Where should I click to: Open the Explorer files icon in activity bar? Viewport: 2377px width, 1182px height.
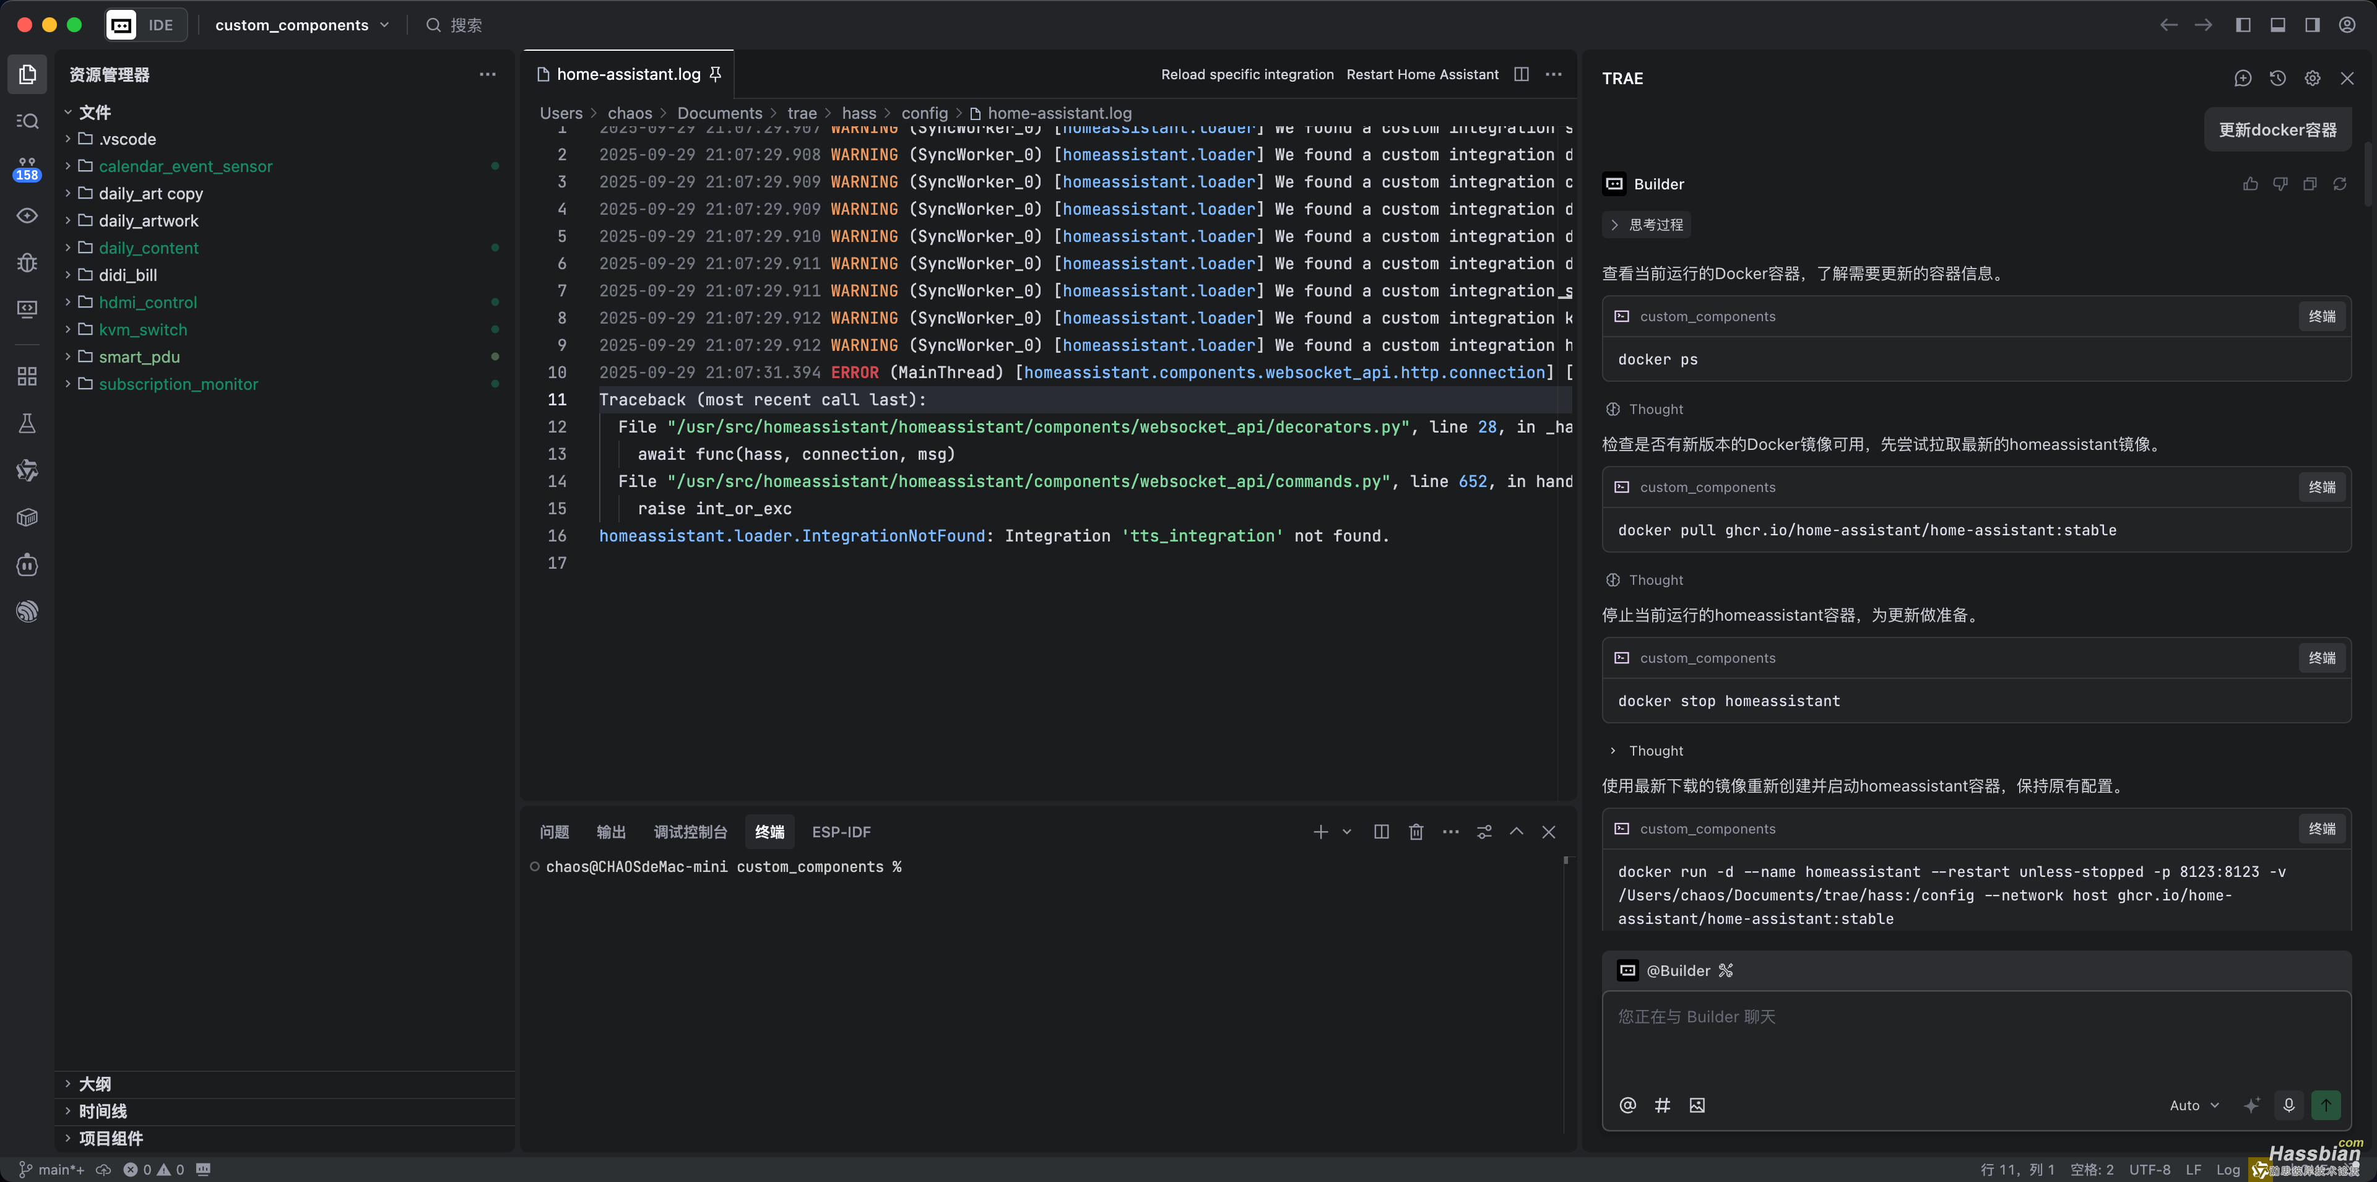coord(28,74)
